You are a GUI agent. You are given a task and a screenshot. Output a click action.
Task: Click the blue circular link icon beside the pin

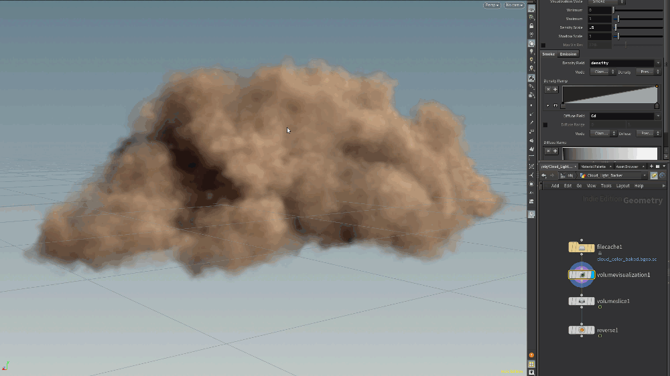click(663, 175)
